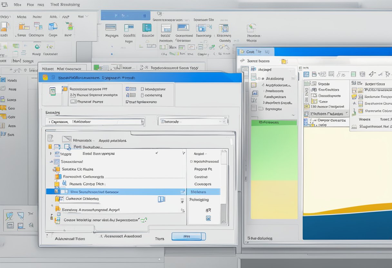Click the Advanced option link at the dialog's bottom left

click(71, 239)
